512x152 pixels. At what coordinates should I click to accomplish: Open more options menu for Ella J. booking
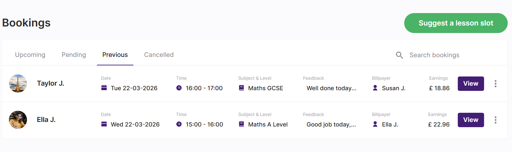[495, 120]
